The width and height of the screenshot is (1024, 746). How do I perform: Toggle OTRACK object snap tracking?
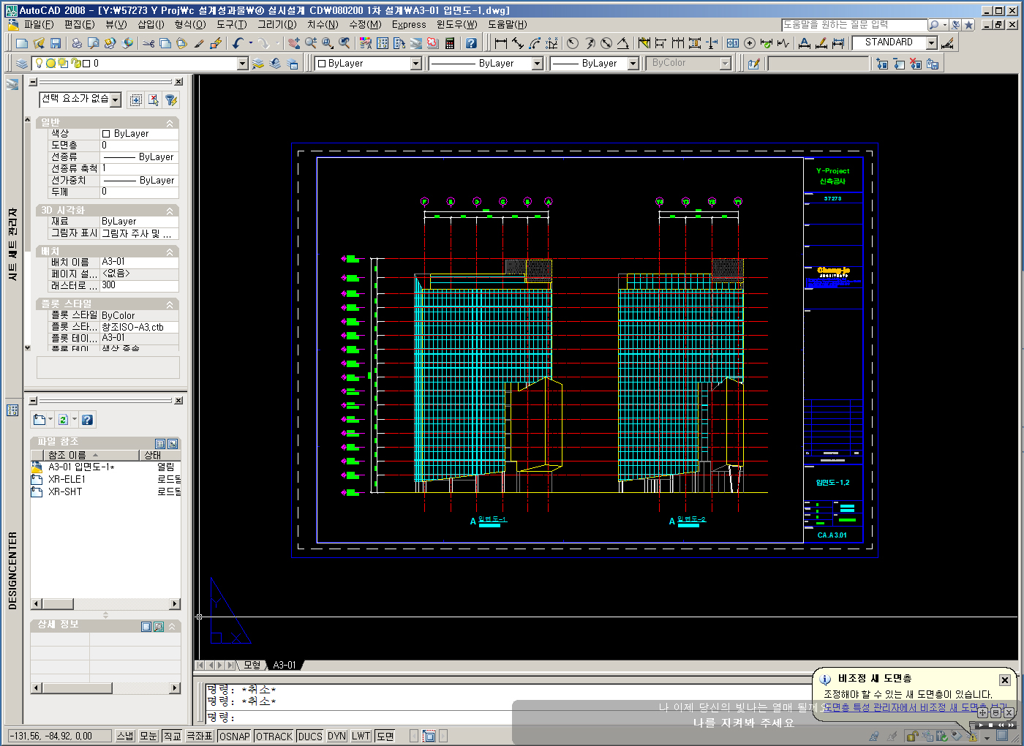coord(274,736)
